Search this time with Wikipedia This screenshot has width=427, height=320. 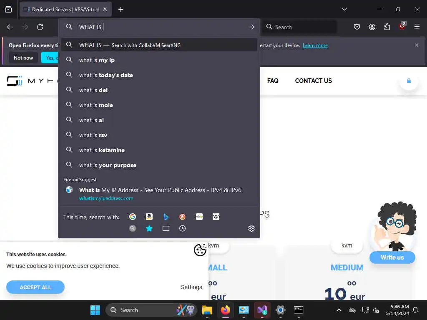pos(216,217)
